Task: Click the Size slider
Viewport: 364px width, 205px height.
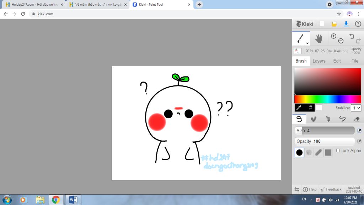Action: 325,131
